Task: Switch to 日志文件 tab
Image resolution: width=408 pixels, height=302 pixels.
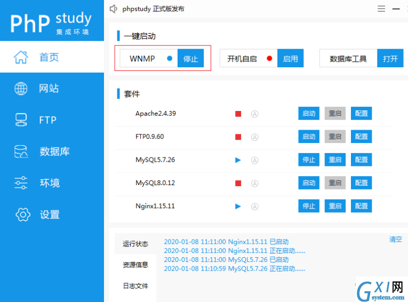Action: 135,286
